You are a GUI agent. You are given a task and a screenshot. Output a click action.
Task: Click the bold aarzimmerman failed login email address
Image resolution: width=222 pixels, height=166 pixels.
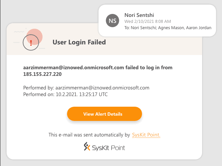click(74, 68)
